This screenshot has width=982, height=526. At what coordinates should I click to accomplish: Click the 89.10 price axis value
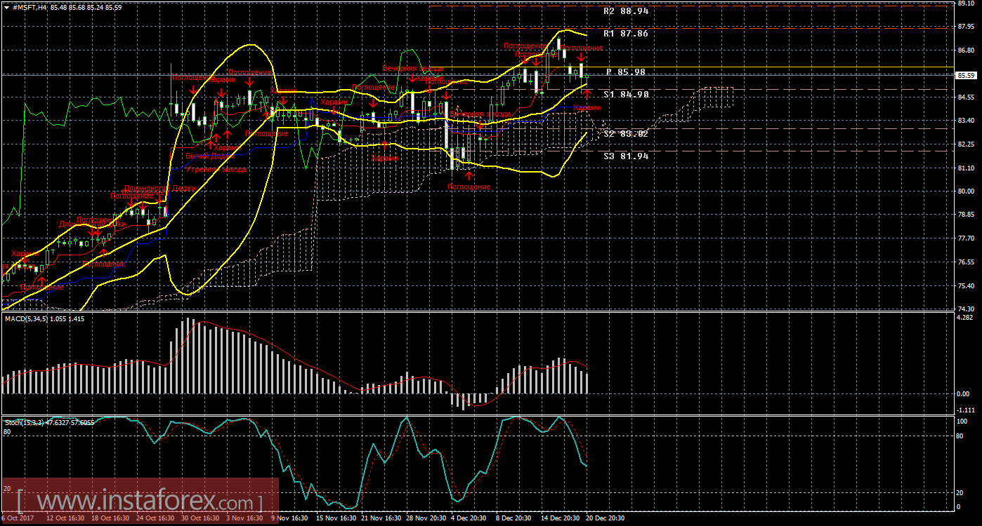click(967, 4)
